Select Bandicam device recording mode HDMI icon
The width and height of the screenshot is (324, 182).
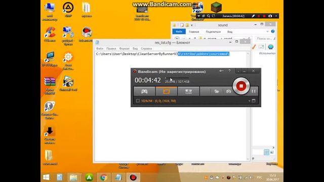pyautogui.click(x=188, y=91)
